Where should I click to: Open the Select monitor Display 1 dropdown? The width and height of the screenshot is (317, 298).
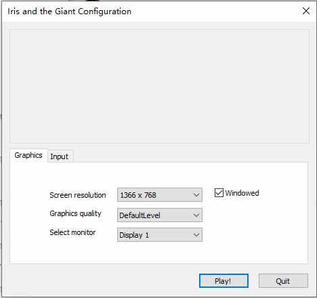tap(160, 235)
